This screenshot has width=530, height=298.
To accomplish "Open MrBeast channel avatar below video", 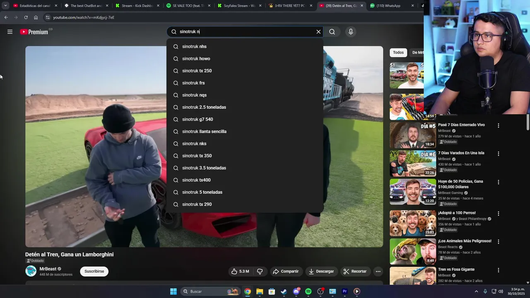I will click(x=31, y=272).
